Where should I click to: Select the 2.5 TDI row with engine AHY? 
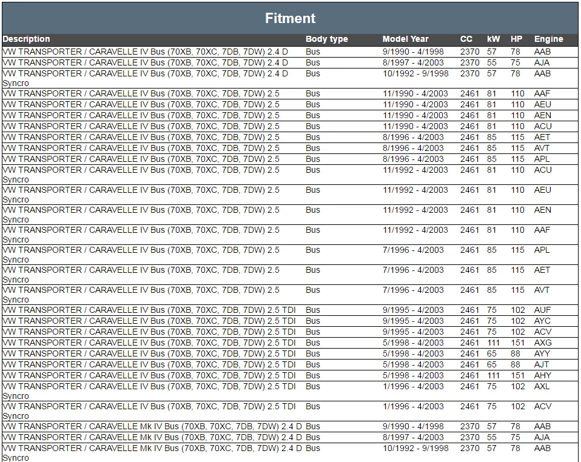[x=290, y=375]
